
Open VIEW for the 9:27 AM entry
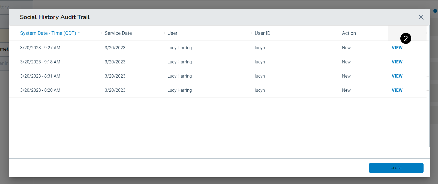(x=397, y=48)
